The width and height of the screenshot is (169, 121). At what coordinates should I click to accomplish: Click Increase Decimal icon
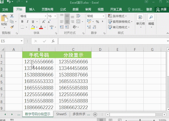[x=89, y=27]
